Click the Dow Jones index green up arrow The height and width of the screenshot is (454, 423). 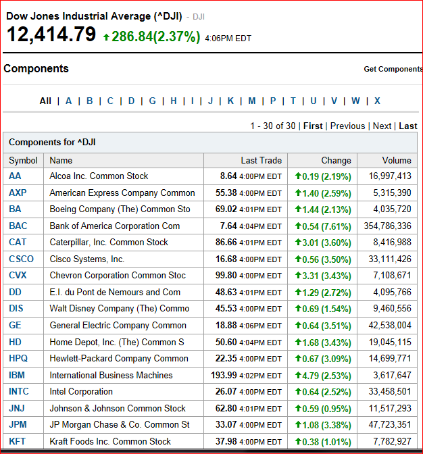pyautogui.click(x=106, y=37)
